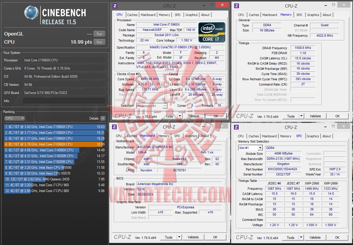Switch to the Caches tab in CPU-Z
Viewport: 353px width, 245px height.
point(132,15)
